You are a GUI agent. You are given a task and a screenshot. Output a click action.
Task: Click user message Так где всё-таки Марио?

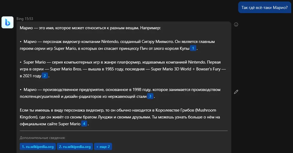click(x=265, y=7)
